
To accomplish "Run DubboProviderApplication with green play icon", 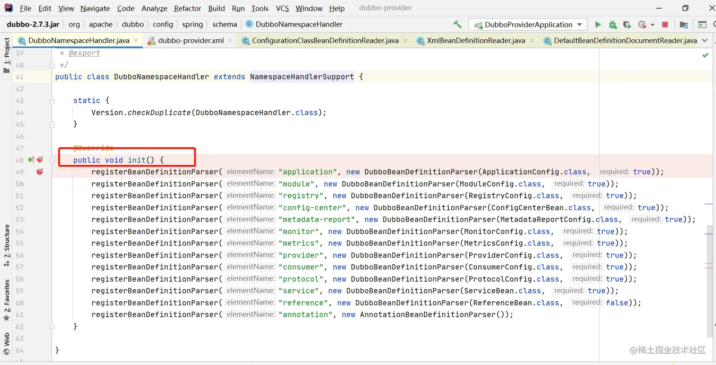I will click(x=598, y=25).
